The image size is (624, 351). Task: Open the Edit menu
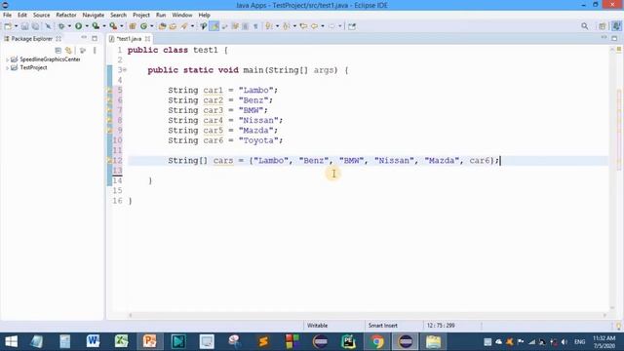21,16
